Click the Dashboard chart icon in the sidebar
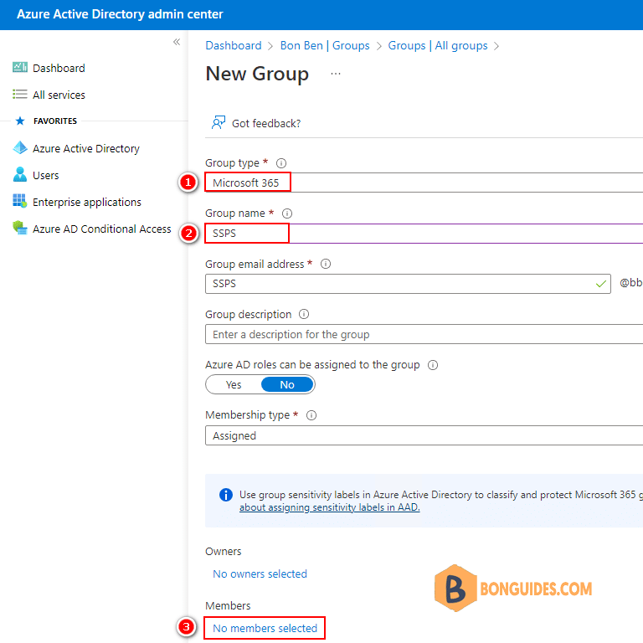This screenshot has height=643, width=643. [x=20, y=67]
